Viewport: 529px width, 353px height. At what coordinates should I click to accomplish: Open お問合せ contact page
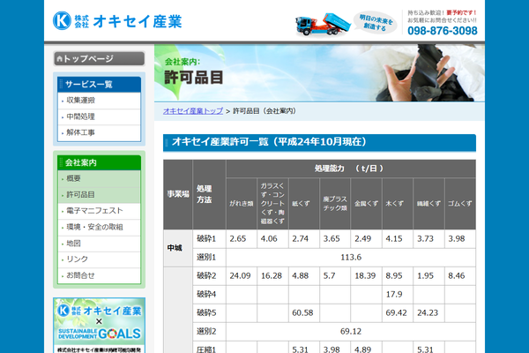coord(99,275)
